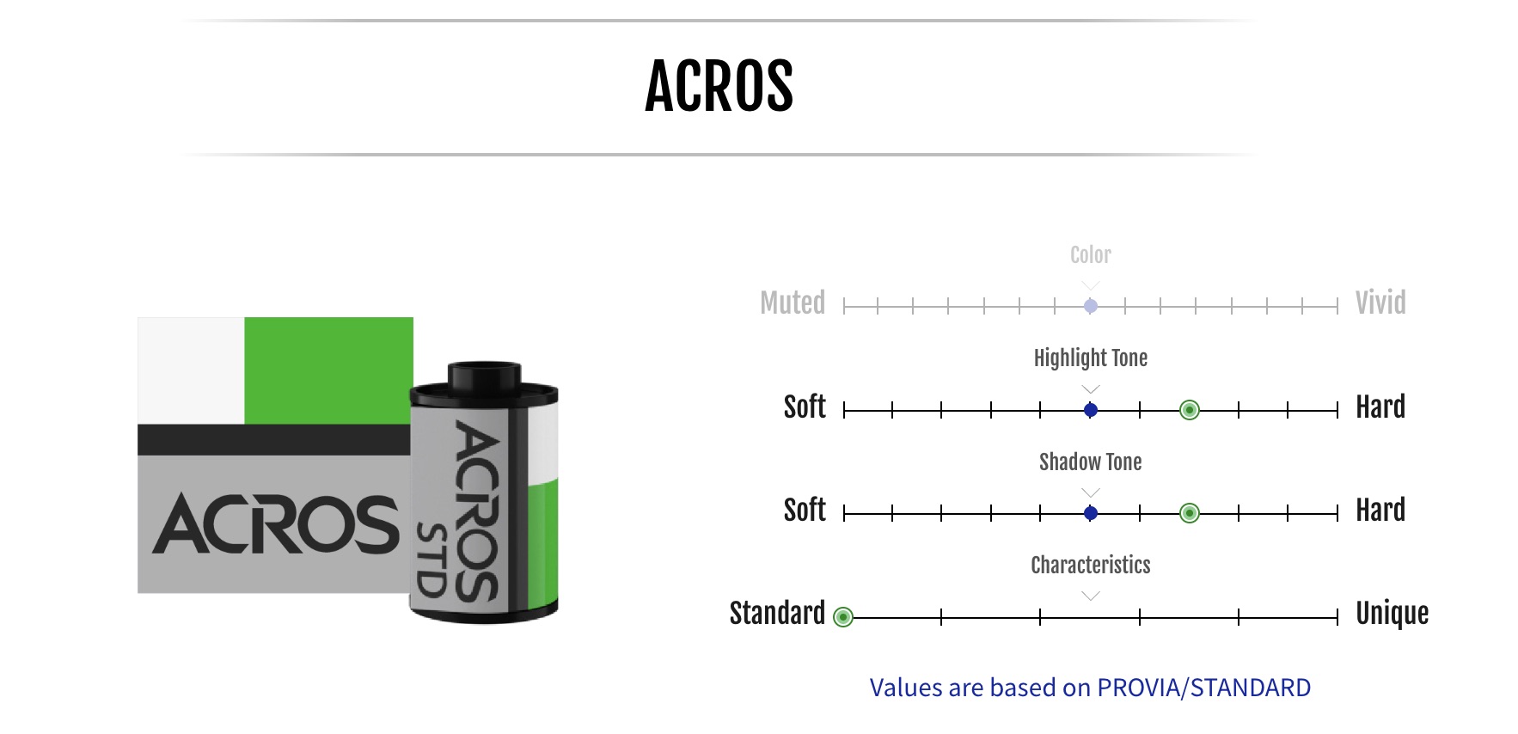This screenshot has height=734, width=1518.
Task: Click the chevron below Highlight Tone
Action: pyautogui.click(x=1091, y=389)
